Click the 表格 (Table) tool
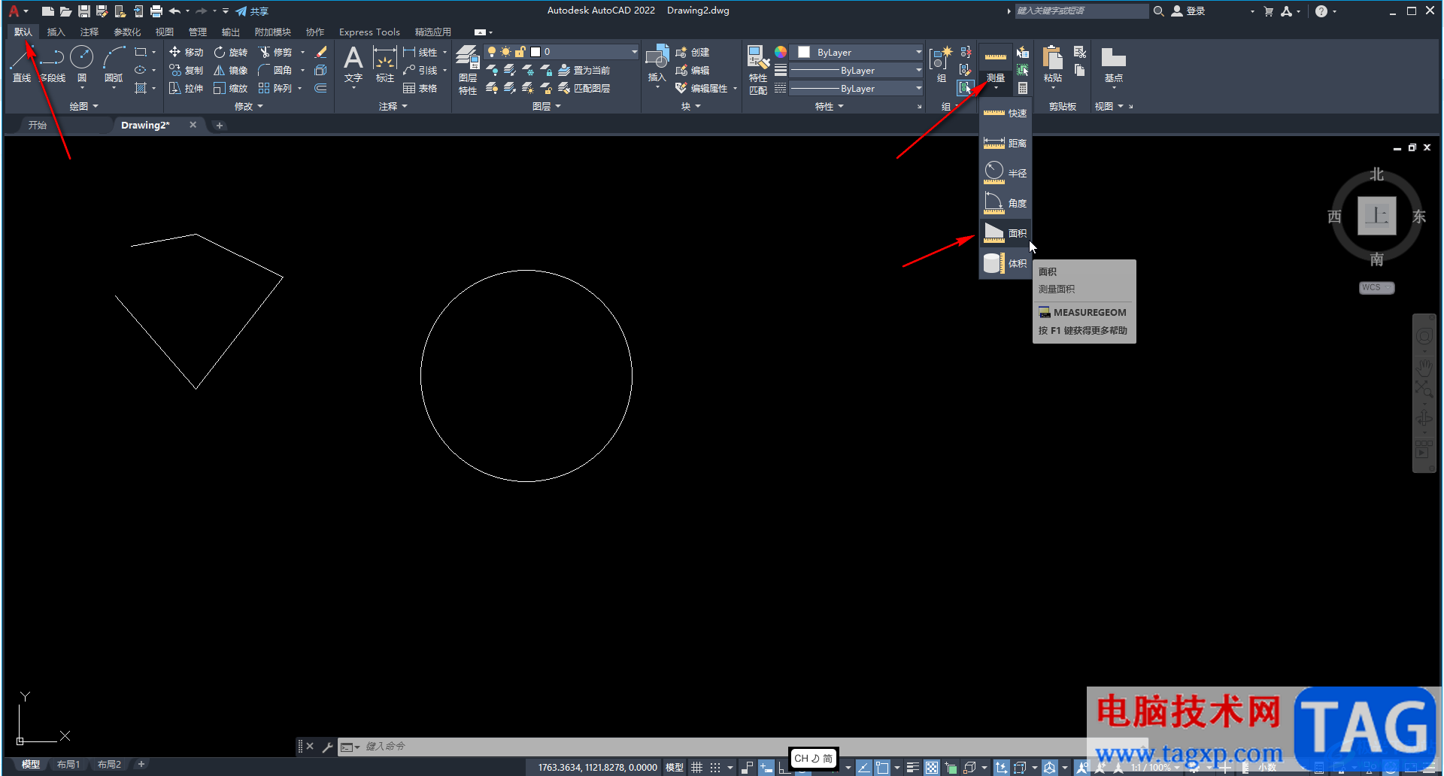The height and width of the screenshot is (776, 1444). [420, 88]
